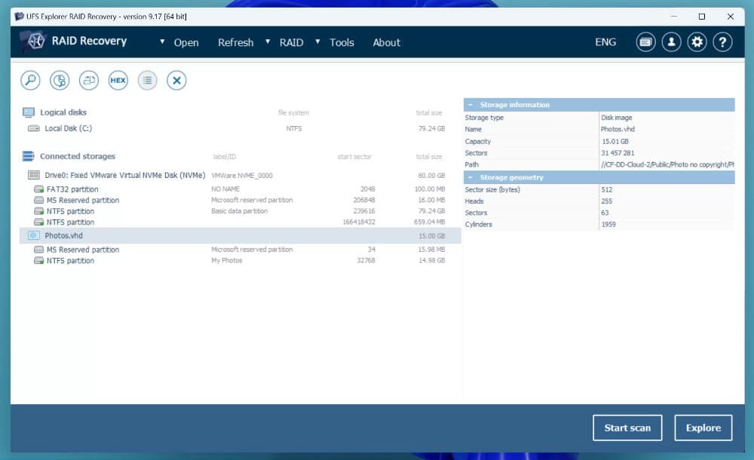Click the X close storage icon
The height and width of the screenshot is (460, 754).
[176, 81]
